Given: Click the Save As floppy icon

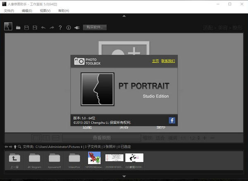Looking at the screenshot, I should (x=35, y=28).
